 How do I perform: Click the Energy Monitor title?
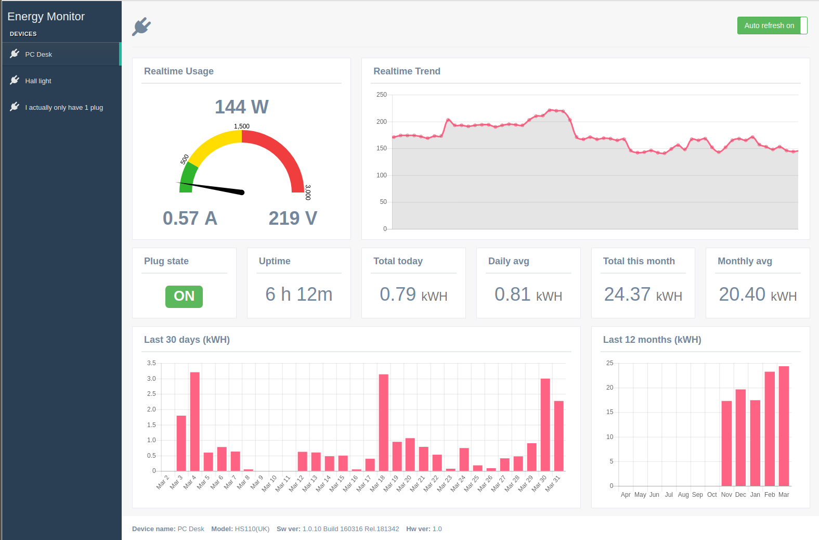46,17
